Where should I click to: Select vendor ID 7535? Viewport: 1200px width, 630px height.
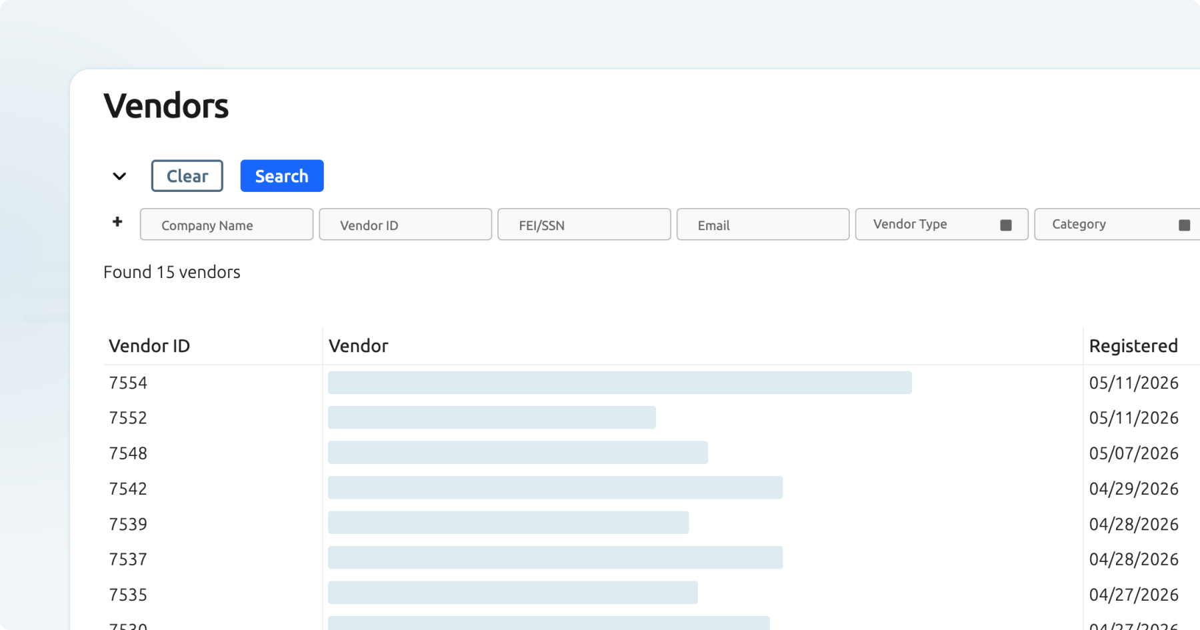pyautogui.click(x=128, y=595)
